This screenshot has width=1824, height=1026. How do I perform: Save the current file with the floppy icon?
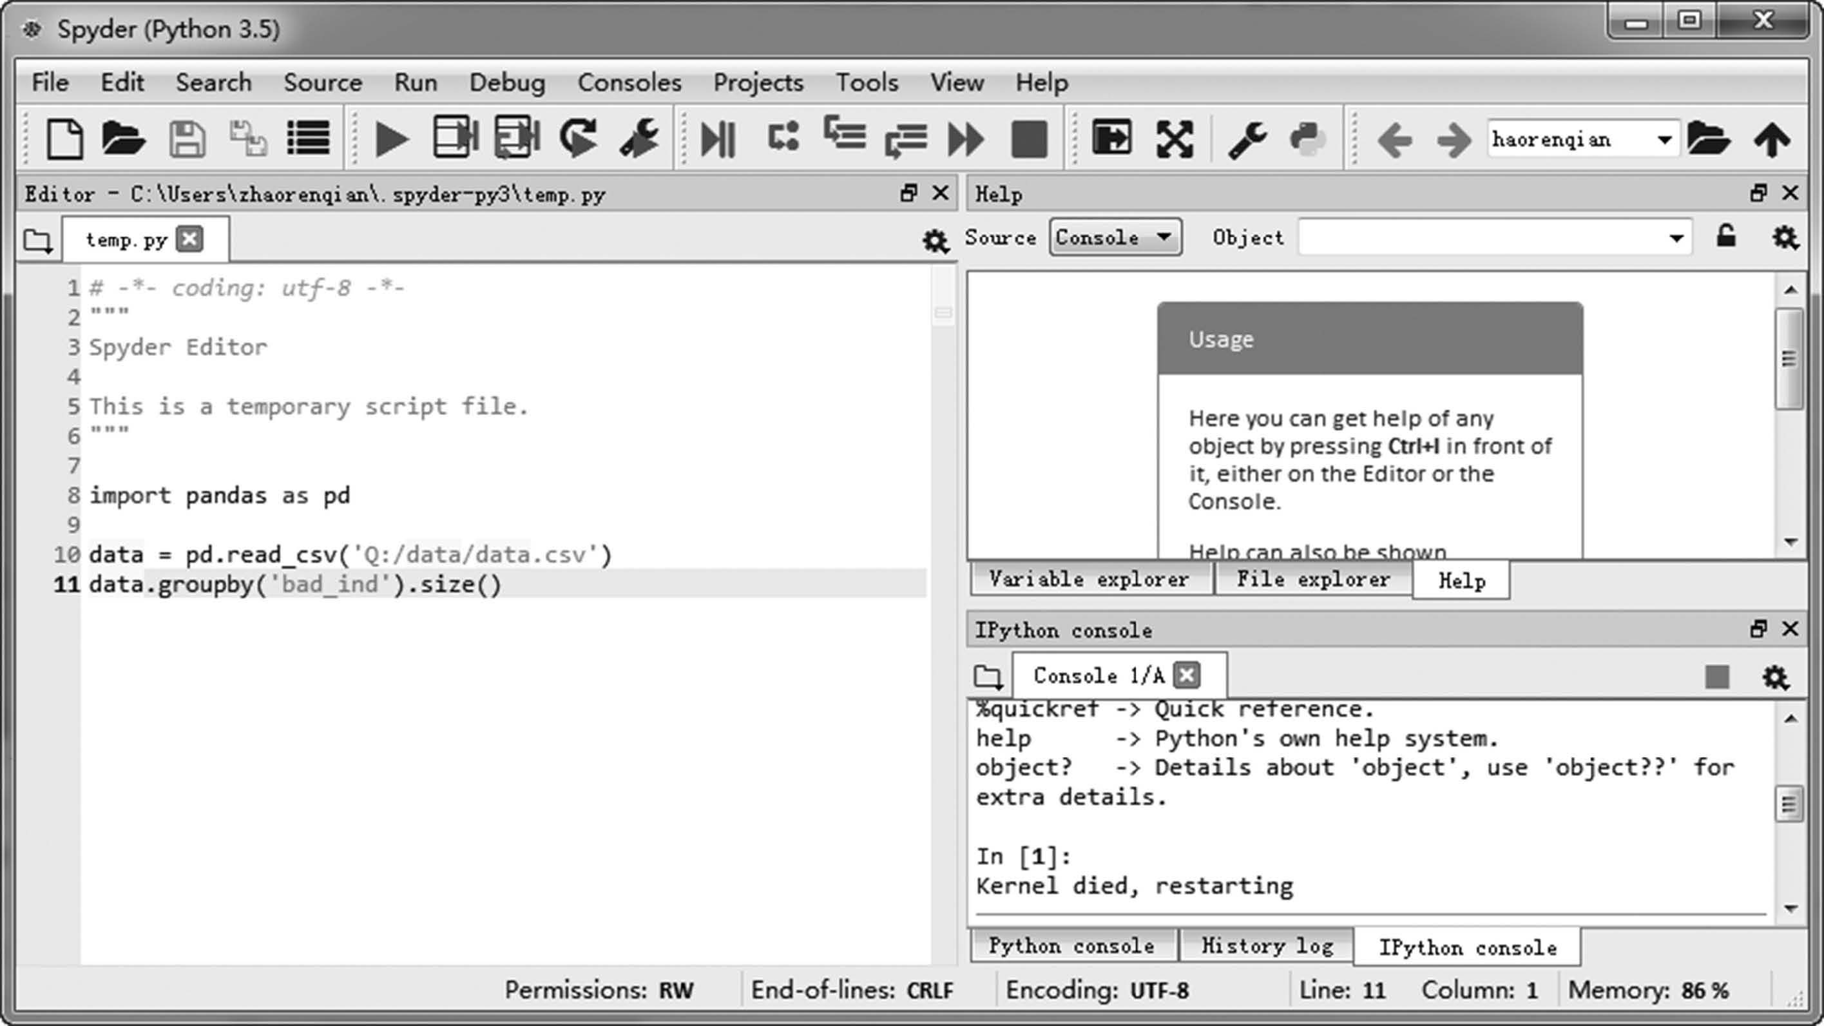(x=187, y=138)
